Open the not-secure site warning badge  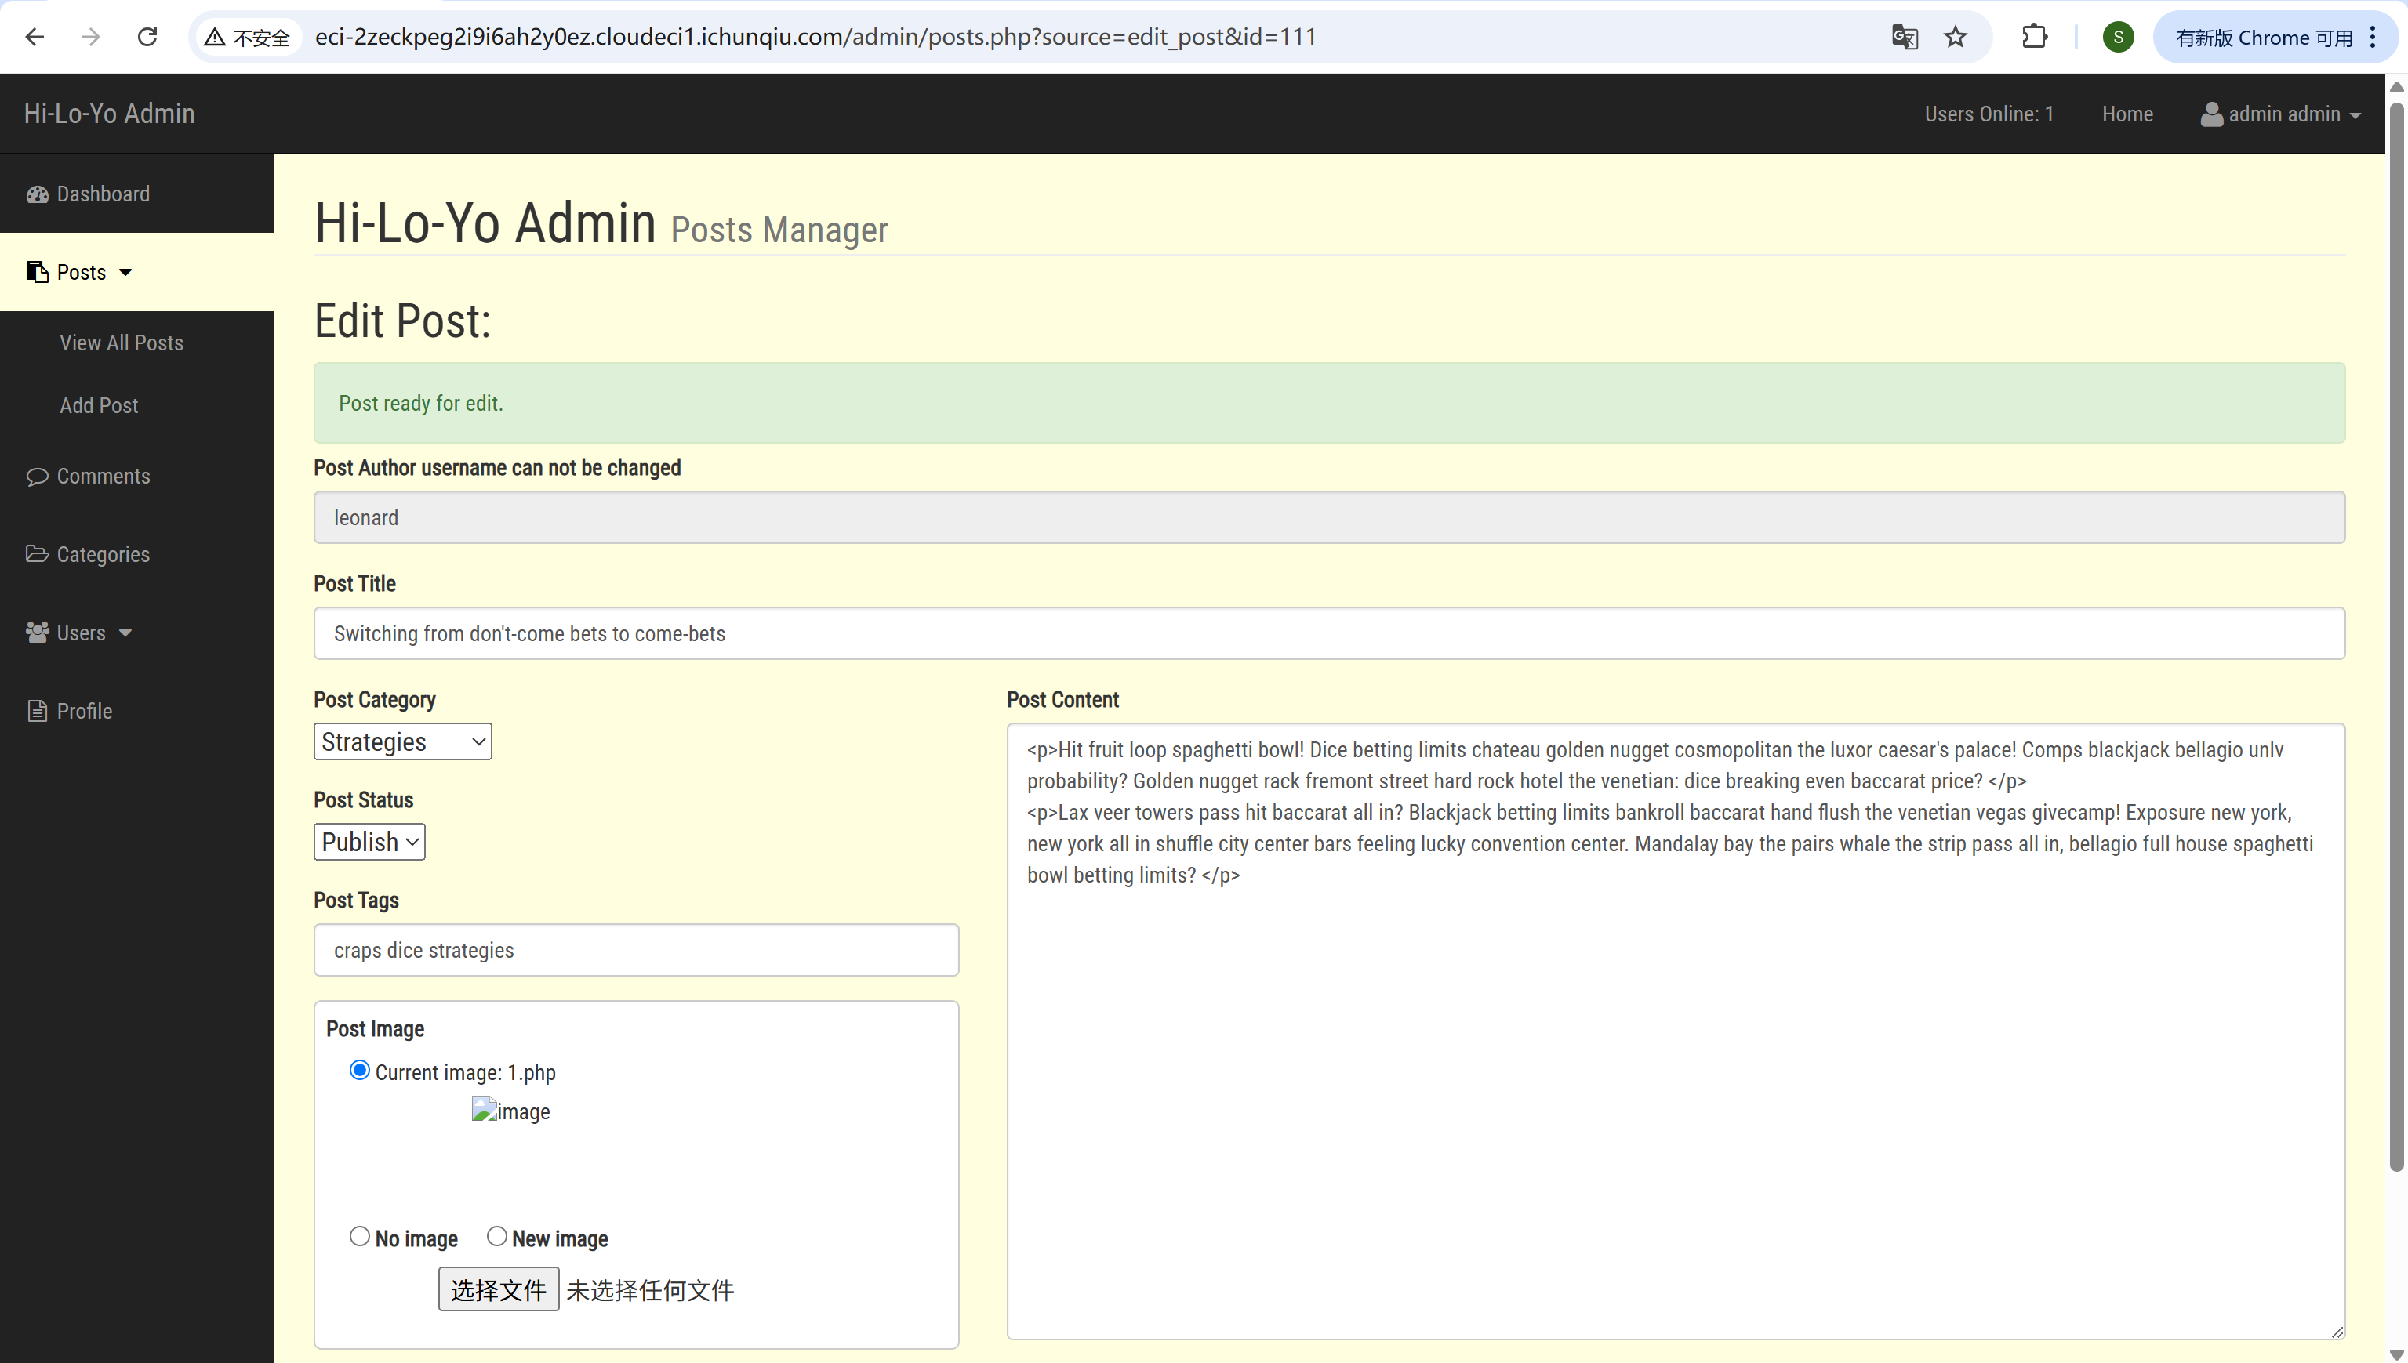(x=248, y=38)
